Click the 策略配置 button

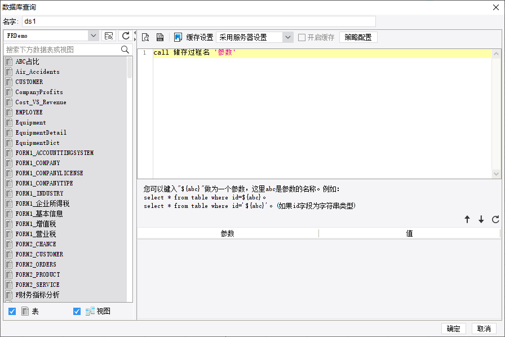358,37
